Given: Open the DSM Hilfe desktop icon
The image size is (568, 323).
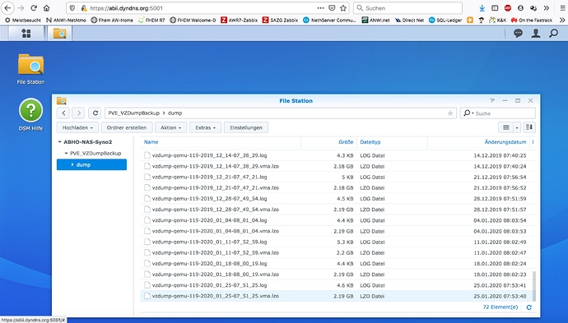Looking at the screenshot, I should click(x=30, y=114).
